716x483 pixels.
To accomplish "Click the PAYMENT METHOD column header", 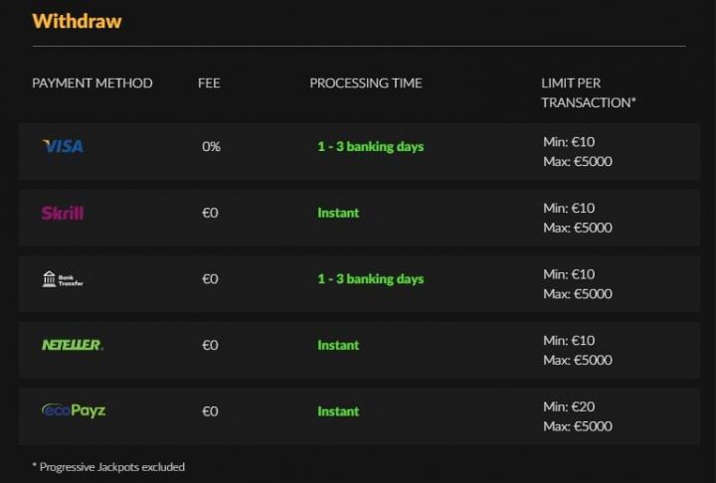I will tap(92, 83).
